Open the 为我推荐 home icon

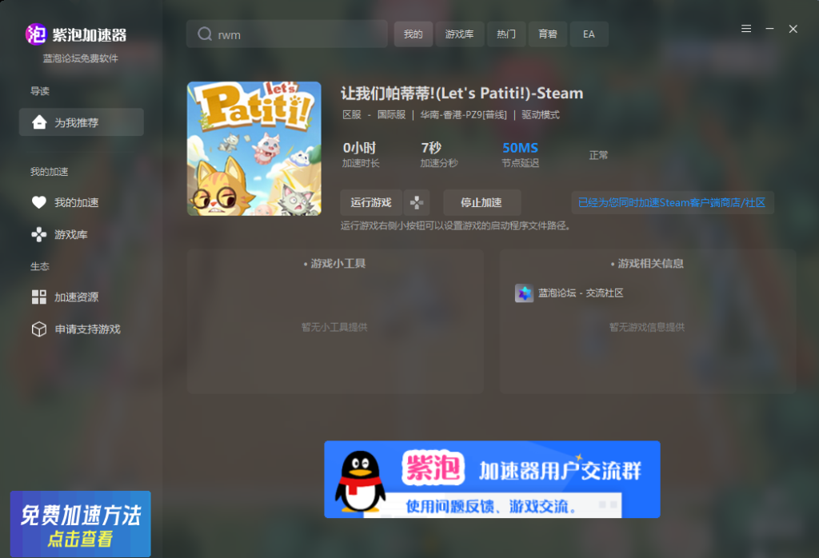pyautogui.click(x=39, y=122)
